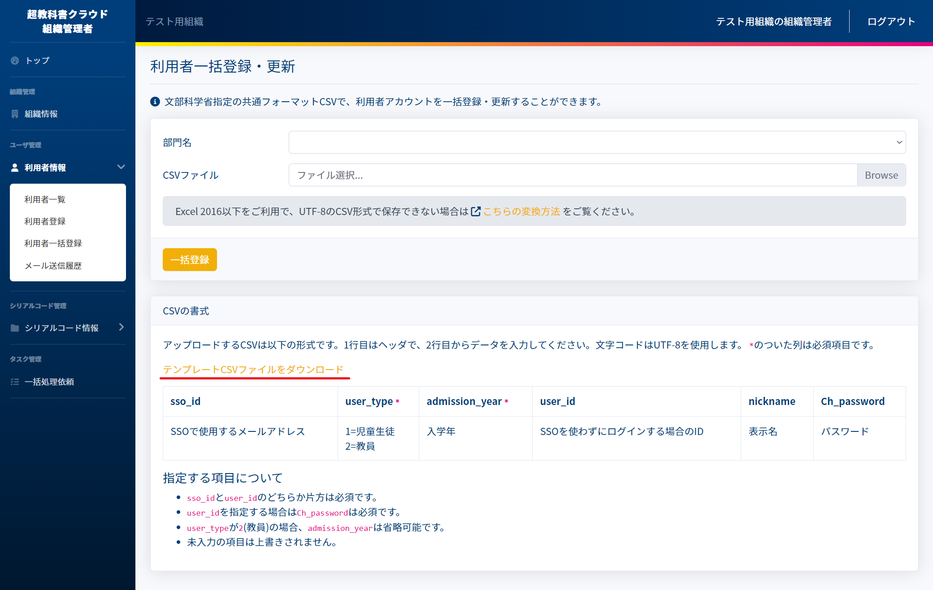Click the building icon next to 組織情報
Screen dimensions: 933x590
[15, 114]
